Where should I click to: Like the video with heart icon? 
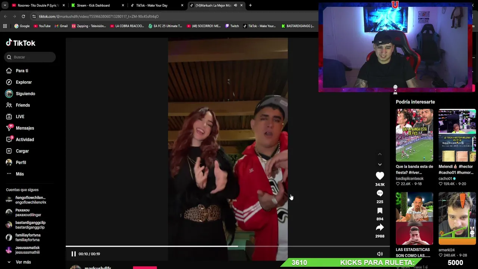pyautogui.click(x=380, y=176)
